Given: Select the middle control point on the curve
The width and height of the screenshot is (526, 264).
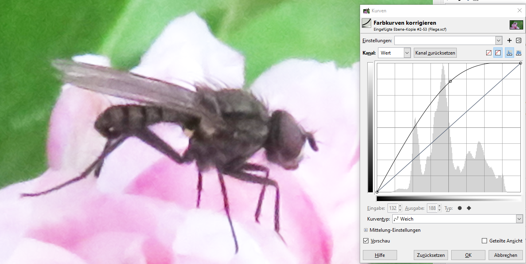Looking at the screenshot, I should click(450, 81).
